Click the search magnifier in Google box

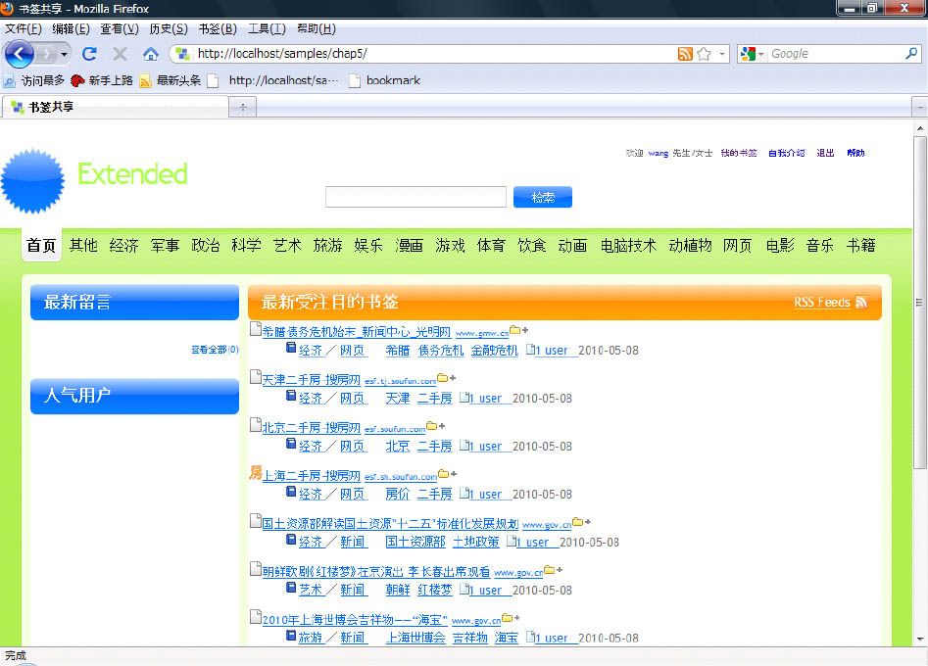910,53
